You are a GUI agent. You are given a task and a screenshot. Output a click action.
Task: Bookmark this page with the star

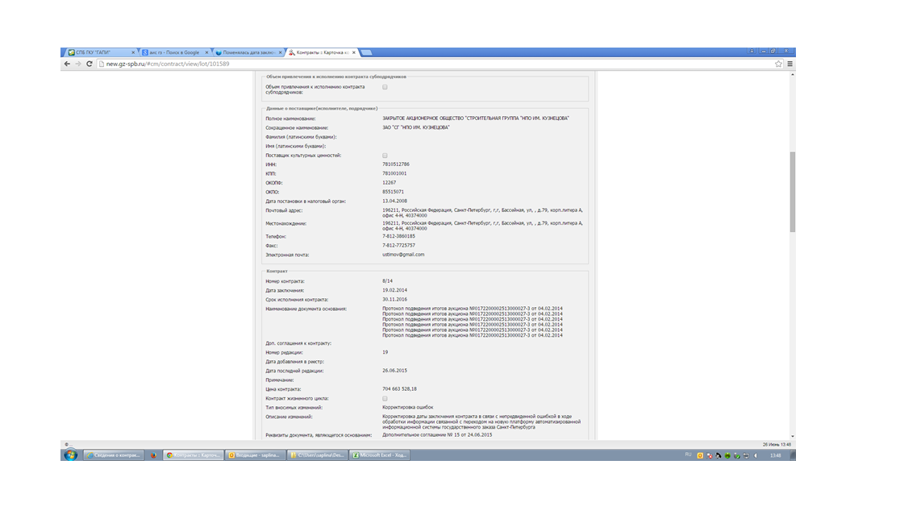[778, 64]
